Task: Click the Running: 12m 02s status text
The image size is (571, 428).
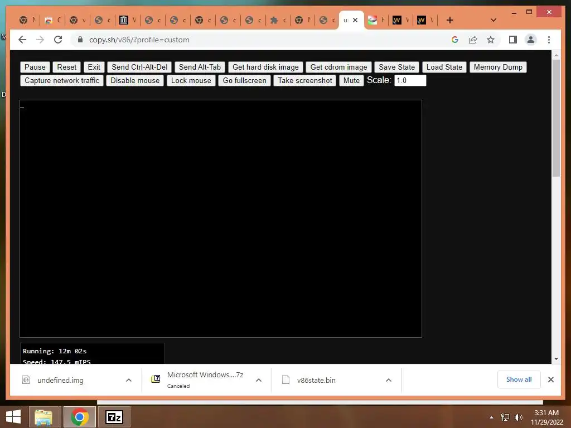Action: coord(55,351)
